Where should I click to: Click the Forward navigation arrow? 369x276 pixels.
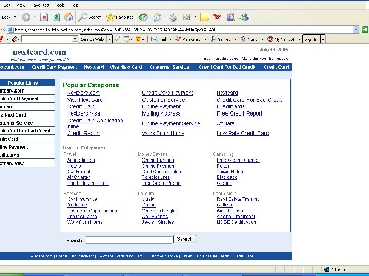(x=26, y=17)
